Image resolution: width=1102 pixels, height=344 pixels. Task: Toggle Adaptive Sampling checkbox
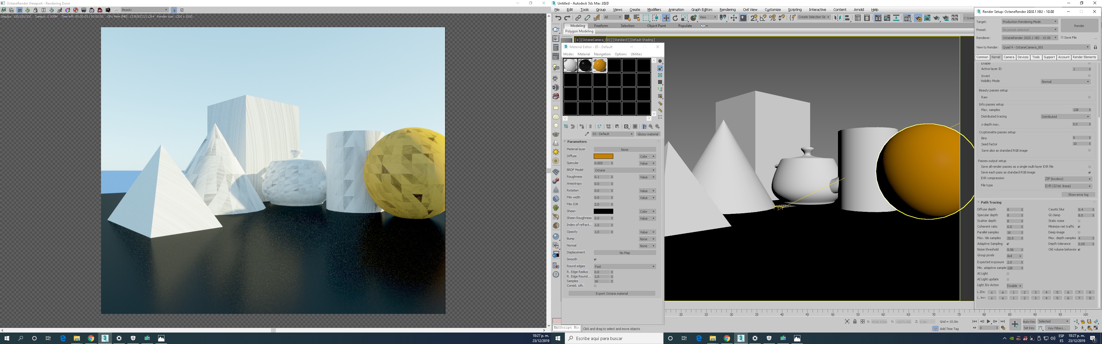point(1008,244)
